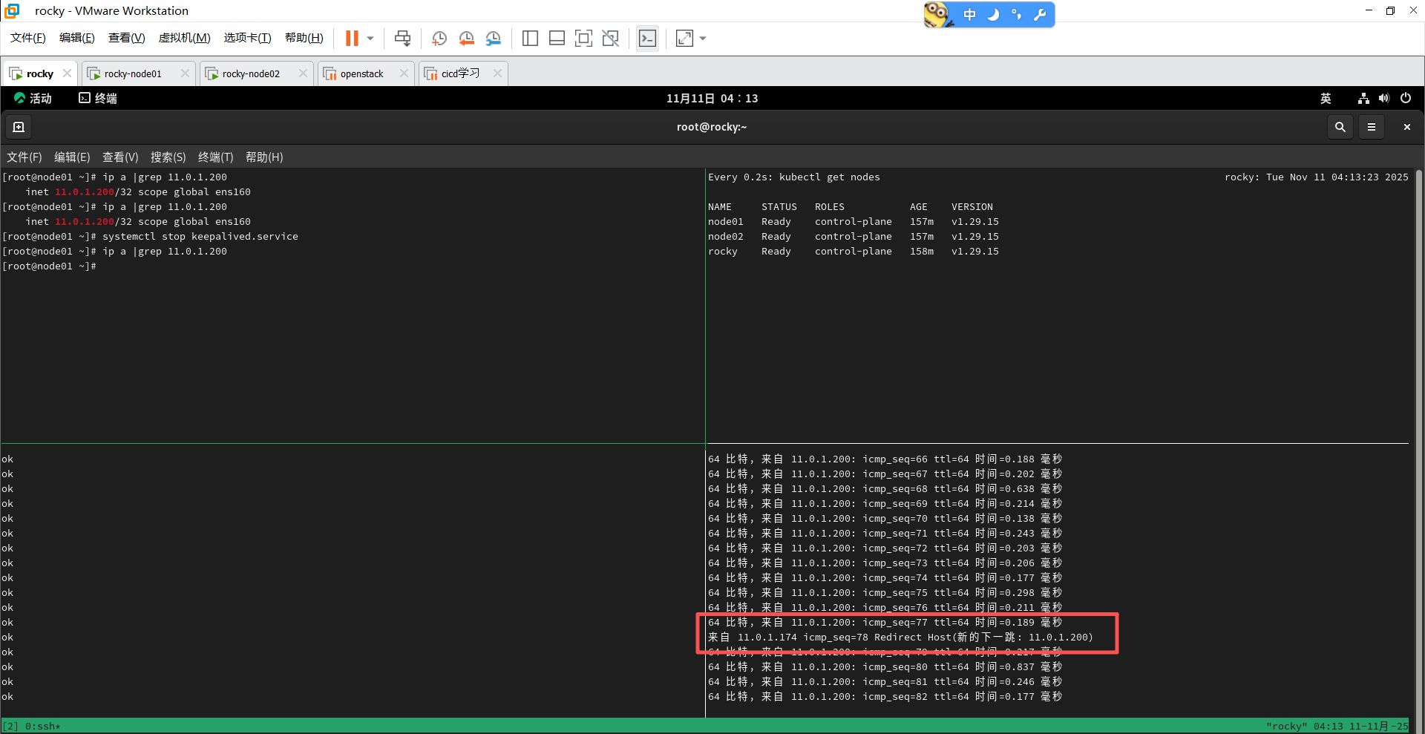Image resolution: width=1425 pixels, height=734 pixels.
Task: Open VMware 虚拟机(M) menu
Action: pos(184,38)
